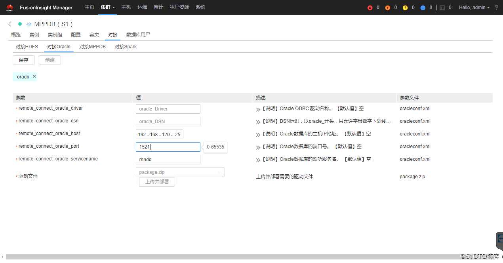Select the 对接HDFS sub-tab
The width and height of the screenshot is (503, 263).
pos(27,47)
